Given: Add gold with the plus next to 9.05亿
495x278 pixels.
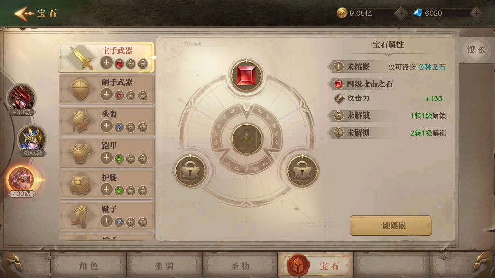Looking at the screenshot, I should pos(401,13).
